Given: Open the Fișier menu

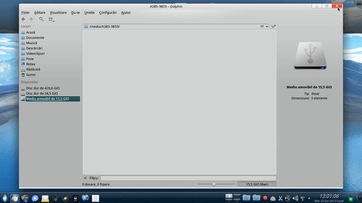Looking at the screenshot, I should 25,12.
